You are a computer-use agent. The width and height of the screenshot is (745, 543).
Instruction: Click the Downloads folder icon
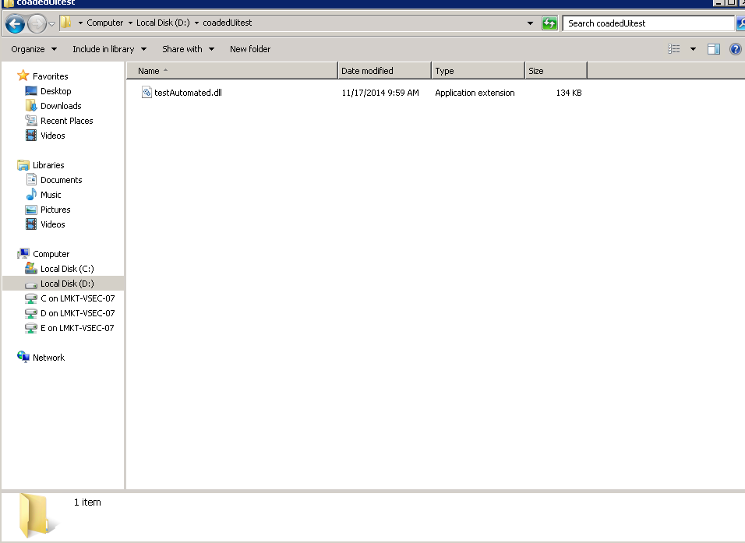(x=31, y=105)
